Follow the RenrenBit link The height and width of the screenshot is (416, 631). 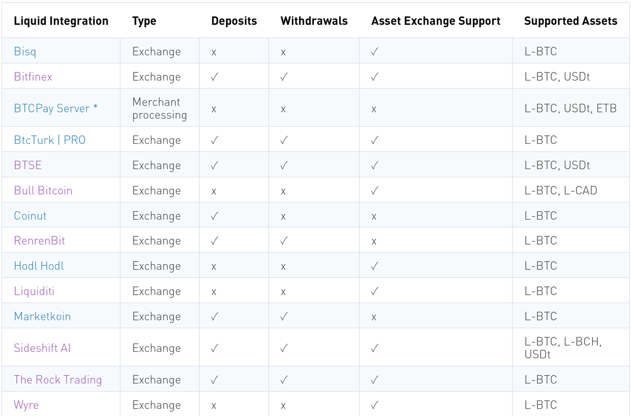[x=39, y=241]
